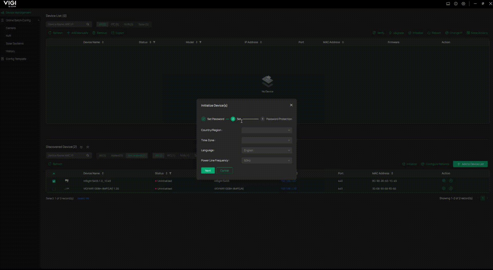Viewport: 493px width, 270px height.
Task: Click the Reboot icon in the toolbar
Action: pos(434,33)
